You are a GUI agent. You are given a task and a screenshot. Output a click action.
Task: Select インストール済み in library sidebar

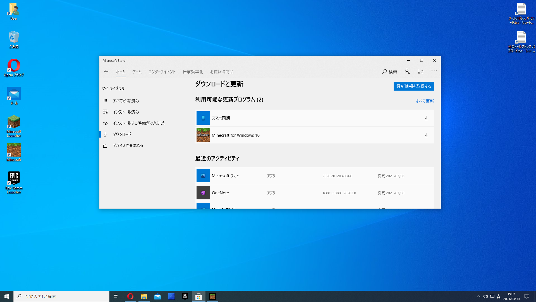click(x=126, y=112)
